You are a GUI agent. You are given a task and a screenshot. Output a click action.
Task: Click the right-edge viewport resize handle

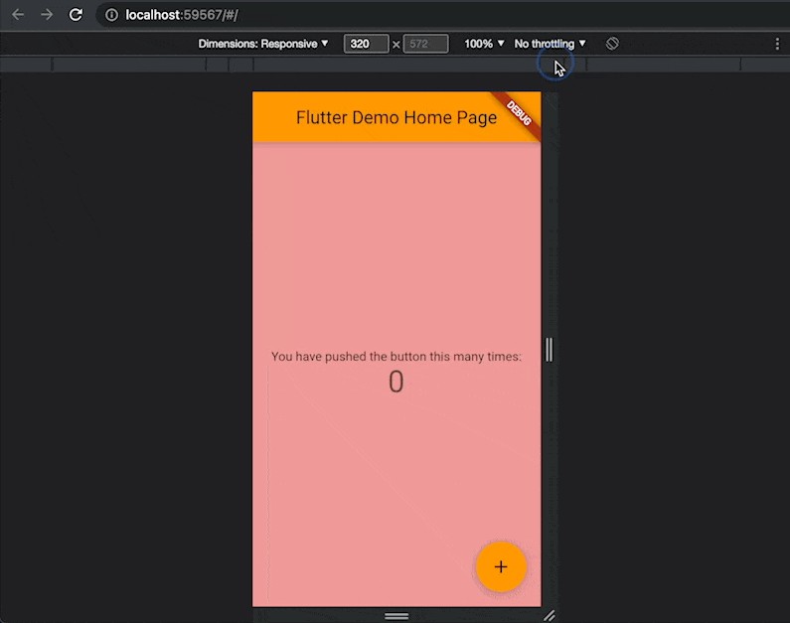pyautogui.click(x=549, y=350)
